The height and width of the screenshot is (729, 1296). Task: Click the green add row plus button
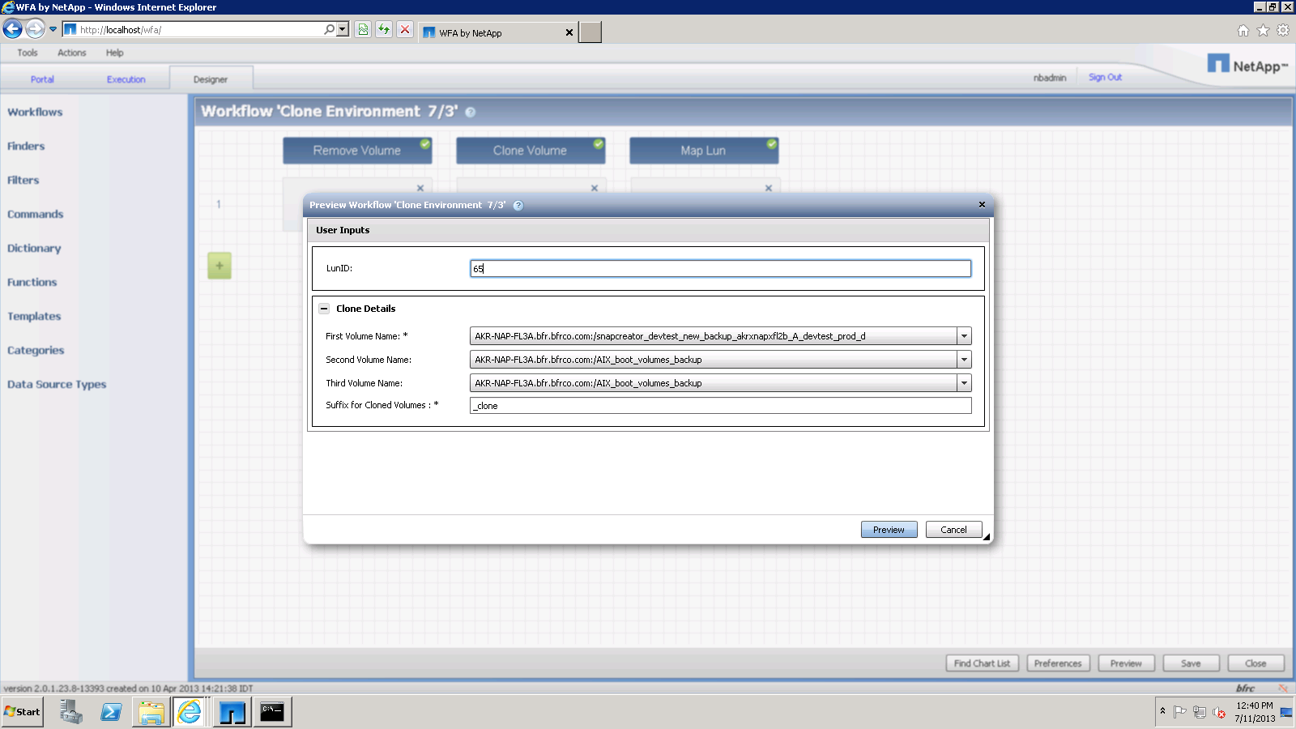(220, 266)
